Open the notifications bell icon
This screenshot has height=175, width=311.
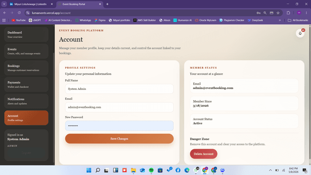[x=300, y=33]
